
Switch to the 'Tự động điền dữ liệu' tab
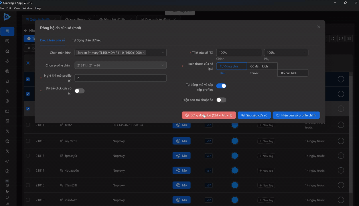(x=87, y=40)
